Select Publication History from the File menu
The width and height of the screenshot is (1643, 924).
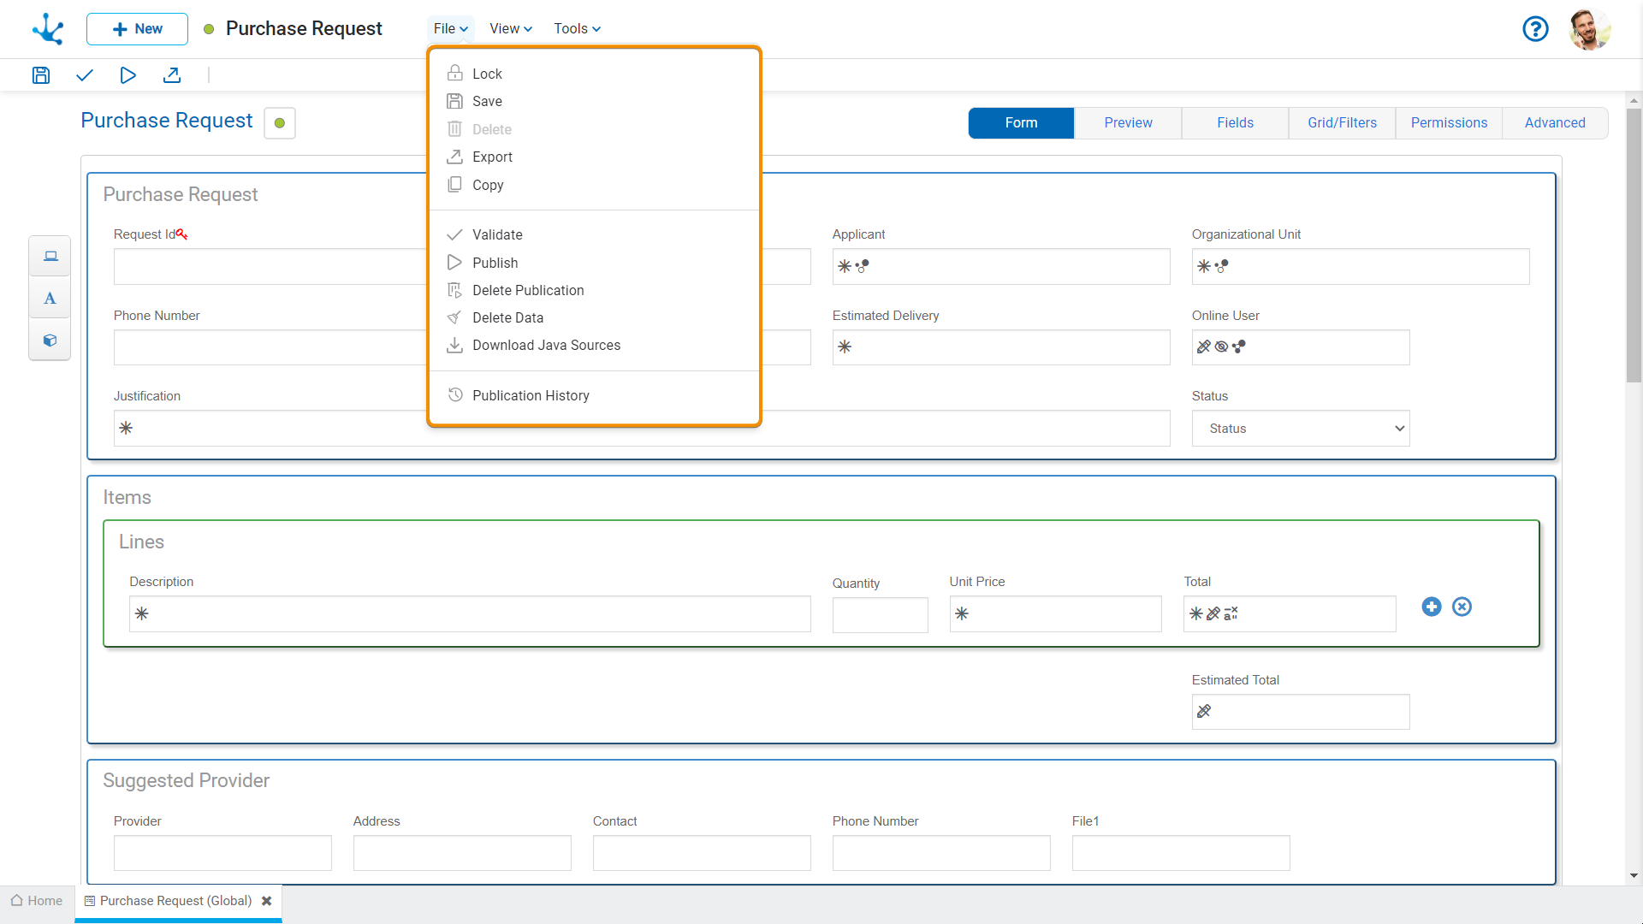pyautogui.click(x=531, y=395)
